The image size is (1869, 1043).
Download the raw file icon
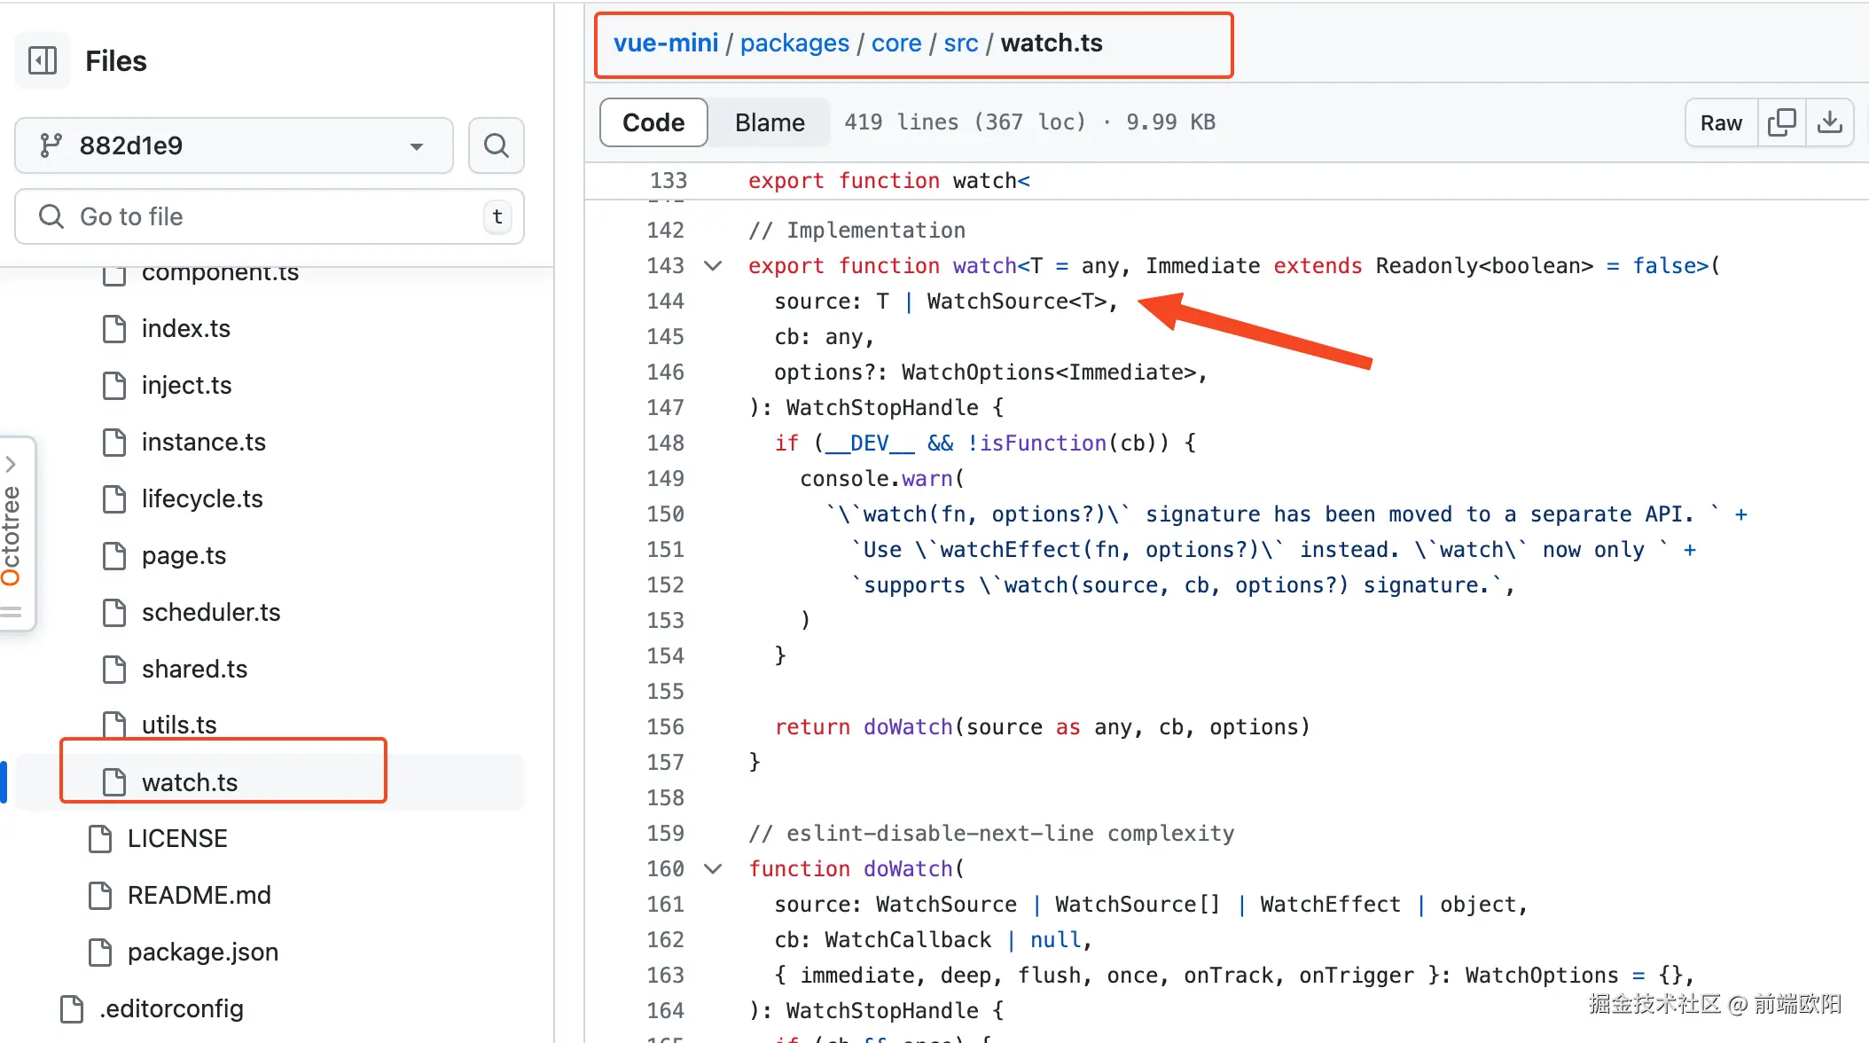coord(1829,122)
